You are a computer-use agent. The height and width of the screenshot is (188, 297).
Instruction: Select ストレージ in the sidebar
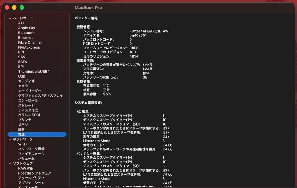point(26,106)
